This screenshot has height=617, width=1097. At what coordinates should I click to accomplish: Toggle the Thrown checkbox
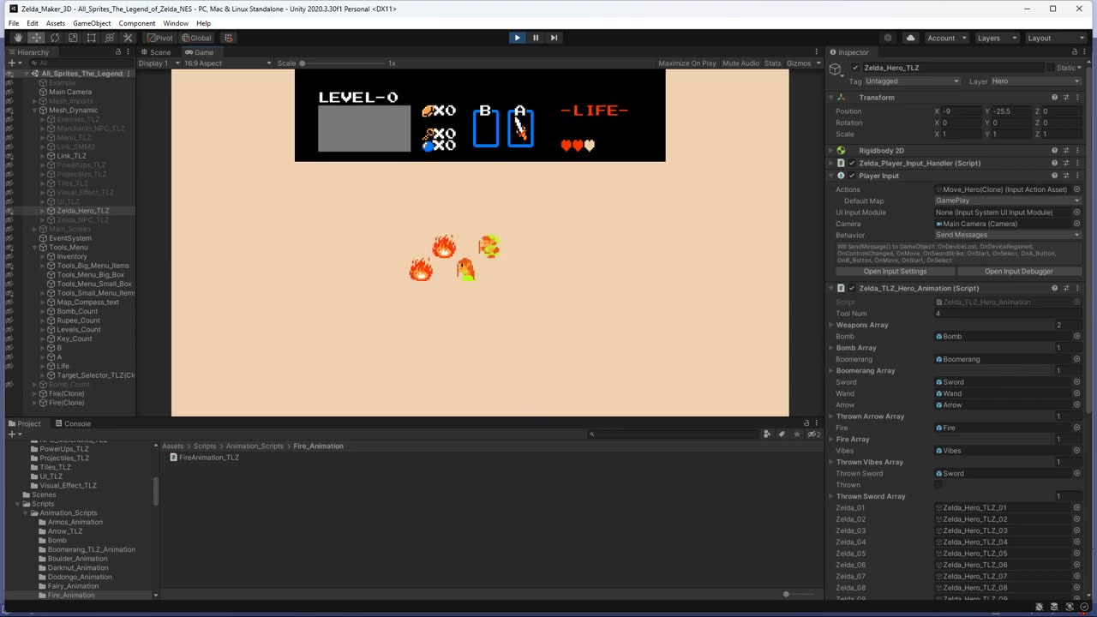(938, 485)
